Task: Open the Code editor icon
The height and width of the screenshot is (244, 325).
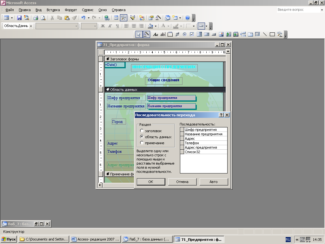Action: 142,18
